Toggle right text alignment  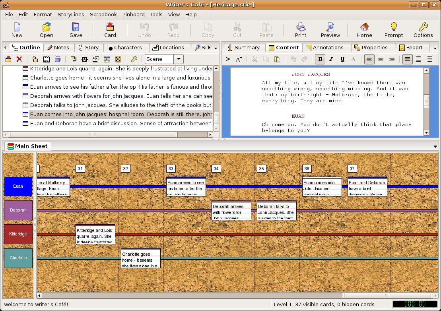pyautogui.click(x=392, y=59)
